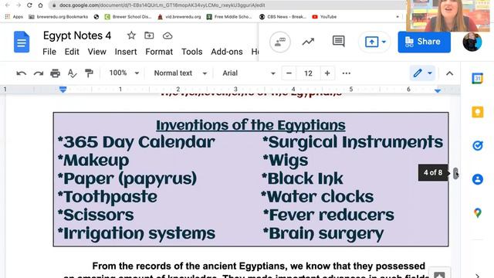
Task: Click the Google Docs home icon
Action: coord(22,42)
